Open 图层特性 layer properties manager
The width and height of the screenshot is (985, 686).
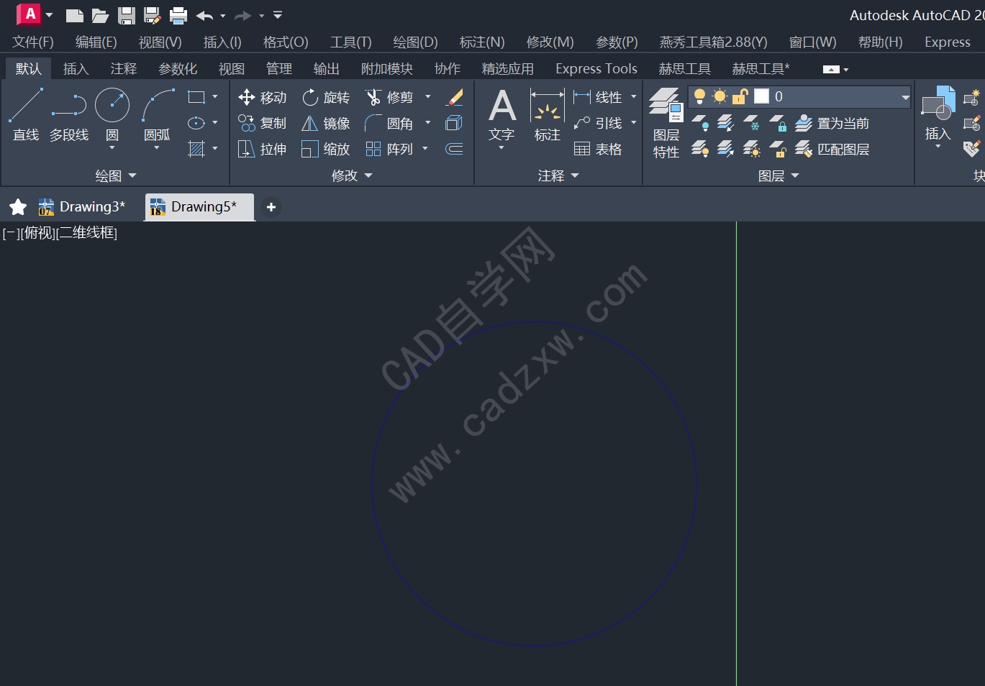[666, 123]
